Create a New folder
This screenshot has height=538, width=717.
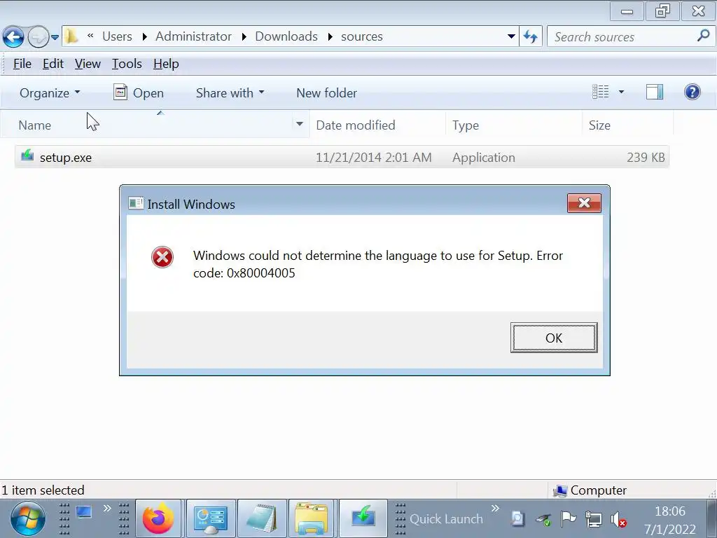(x=326, y=93)
